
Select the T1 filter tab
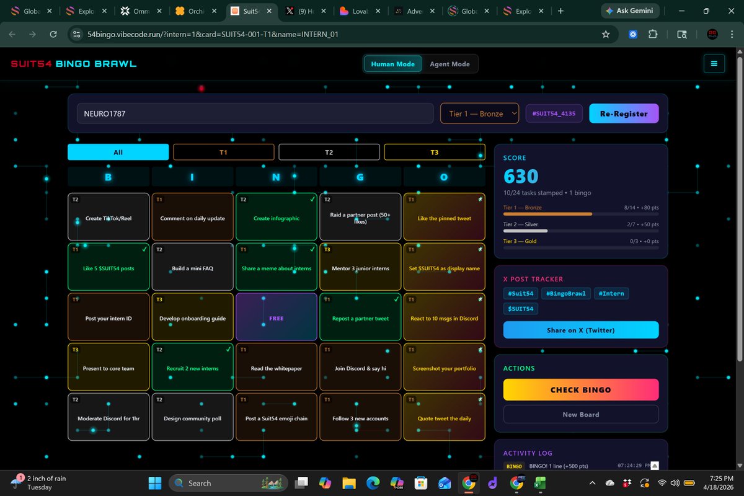pyautogui.click(x=223, y=152)
